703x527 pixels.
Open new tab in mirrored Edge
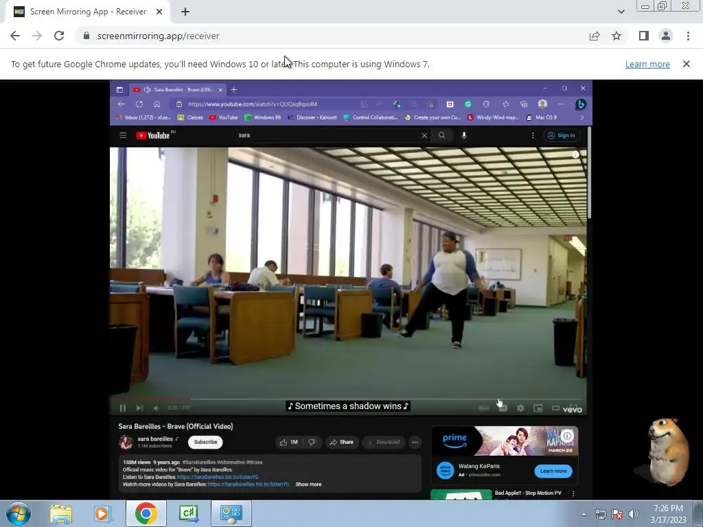(x=233, y=90)
